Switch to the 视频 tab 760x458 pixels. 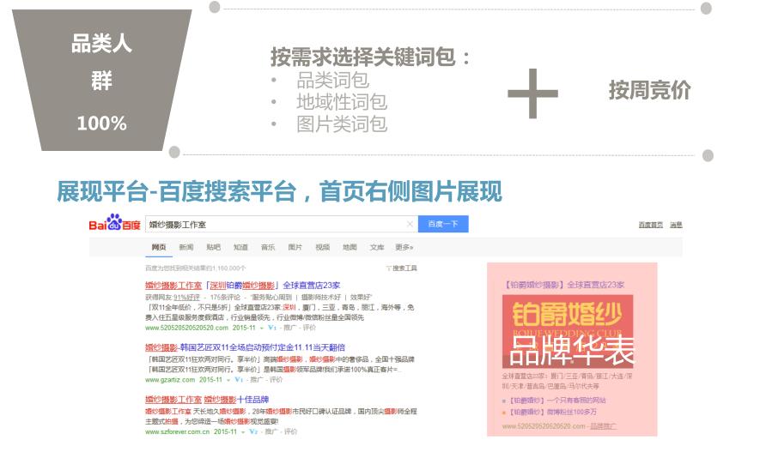[322, 247]
